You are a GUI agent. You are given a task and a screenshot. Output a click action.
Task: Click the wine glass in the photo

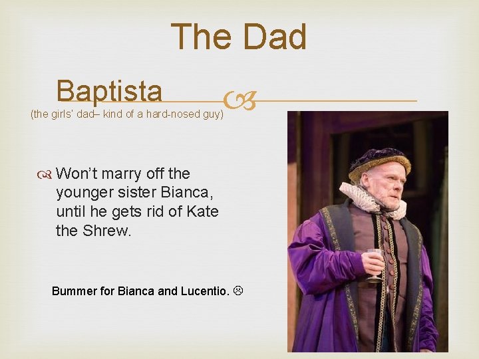(375, 262)
